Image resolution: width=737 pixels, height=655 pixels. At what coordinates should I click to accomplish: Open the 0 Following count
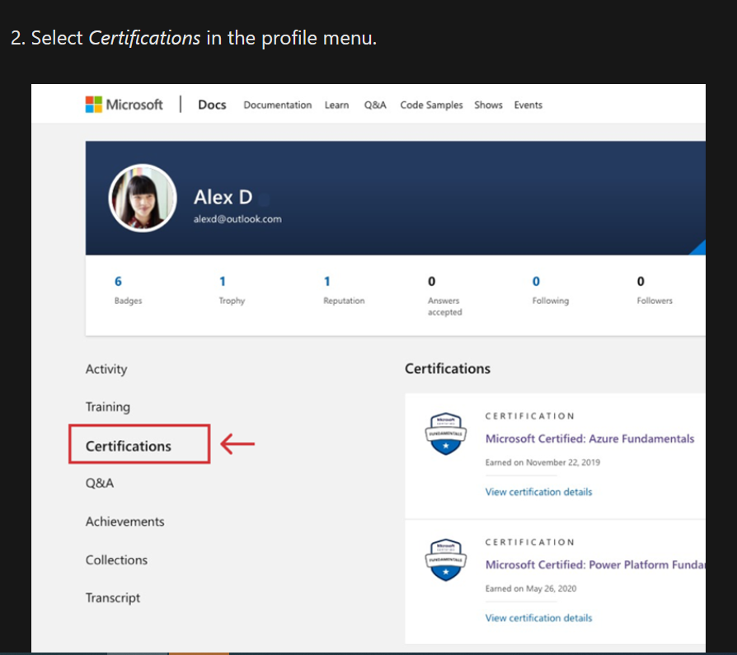point(551,290)
